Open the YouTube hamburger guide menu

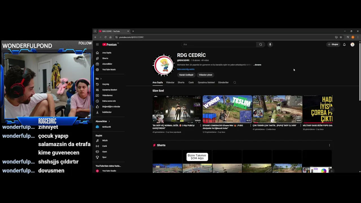(97, 44)
